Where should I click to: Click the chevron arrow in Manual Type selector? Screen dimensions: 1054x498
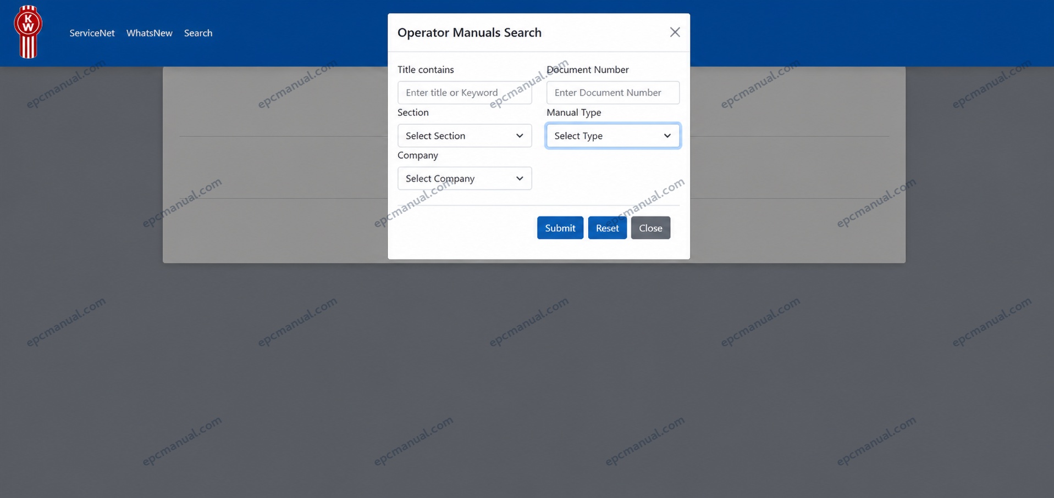(x=667, y=136)
